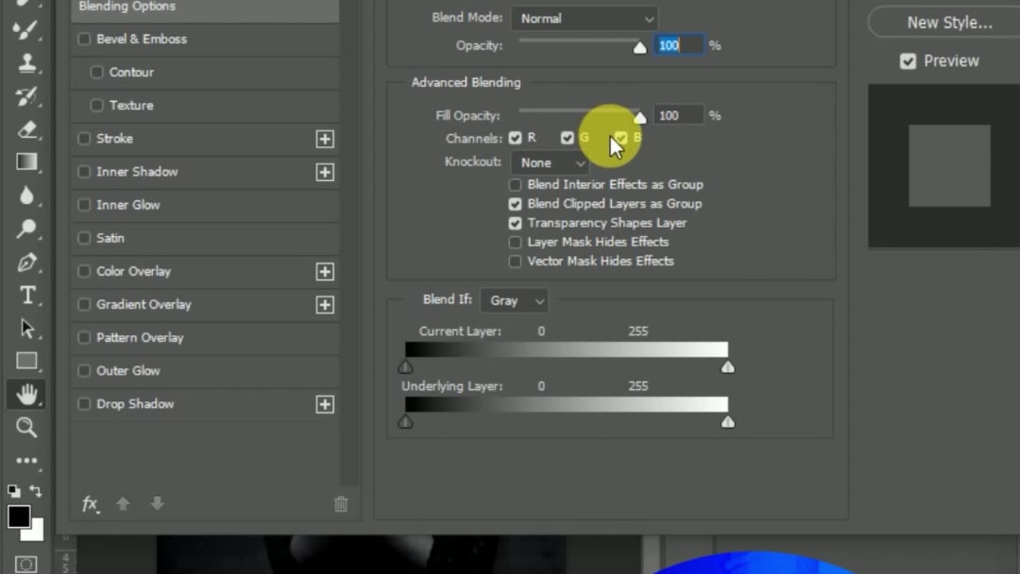The height and width of the screenshot is (574, 1020).
Task: Enable Bevel & Emboss checkbox
Action: coord(84,39)
